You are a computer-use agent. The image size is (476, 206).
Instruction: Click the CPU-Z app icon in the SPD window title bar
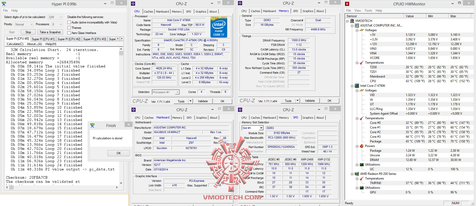click(240, 110)
